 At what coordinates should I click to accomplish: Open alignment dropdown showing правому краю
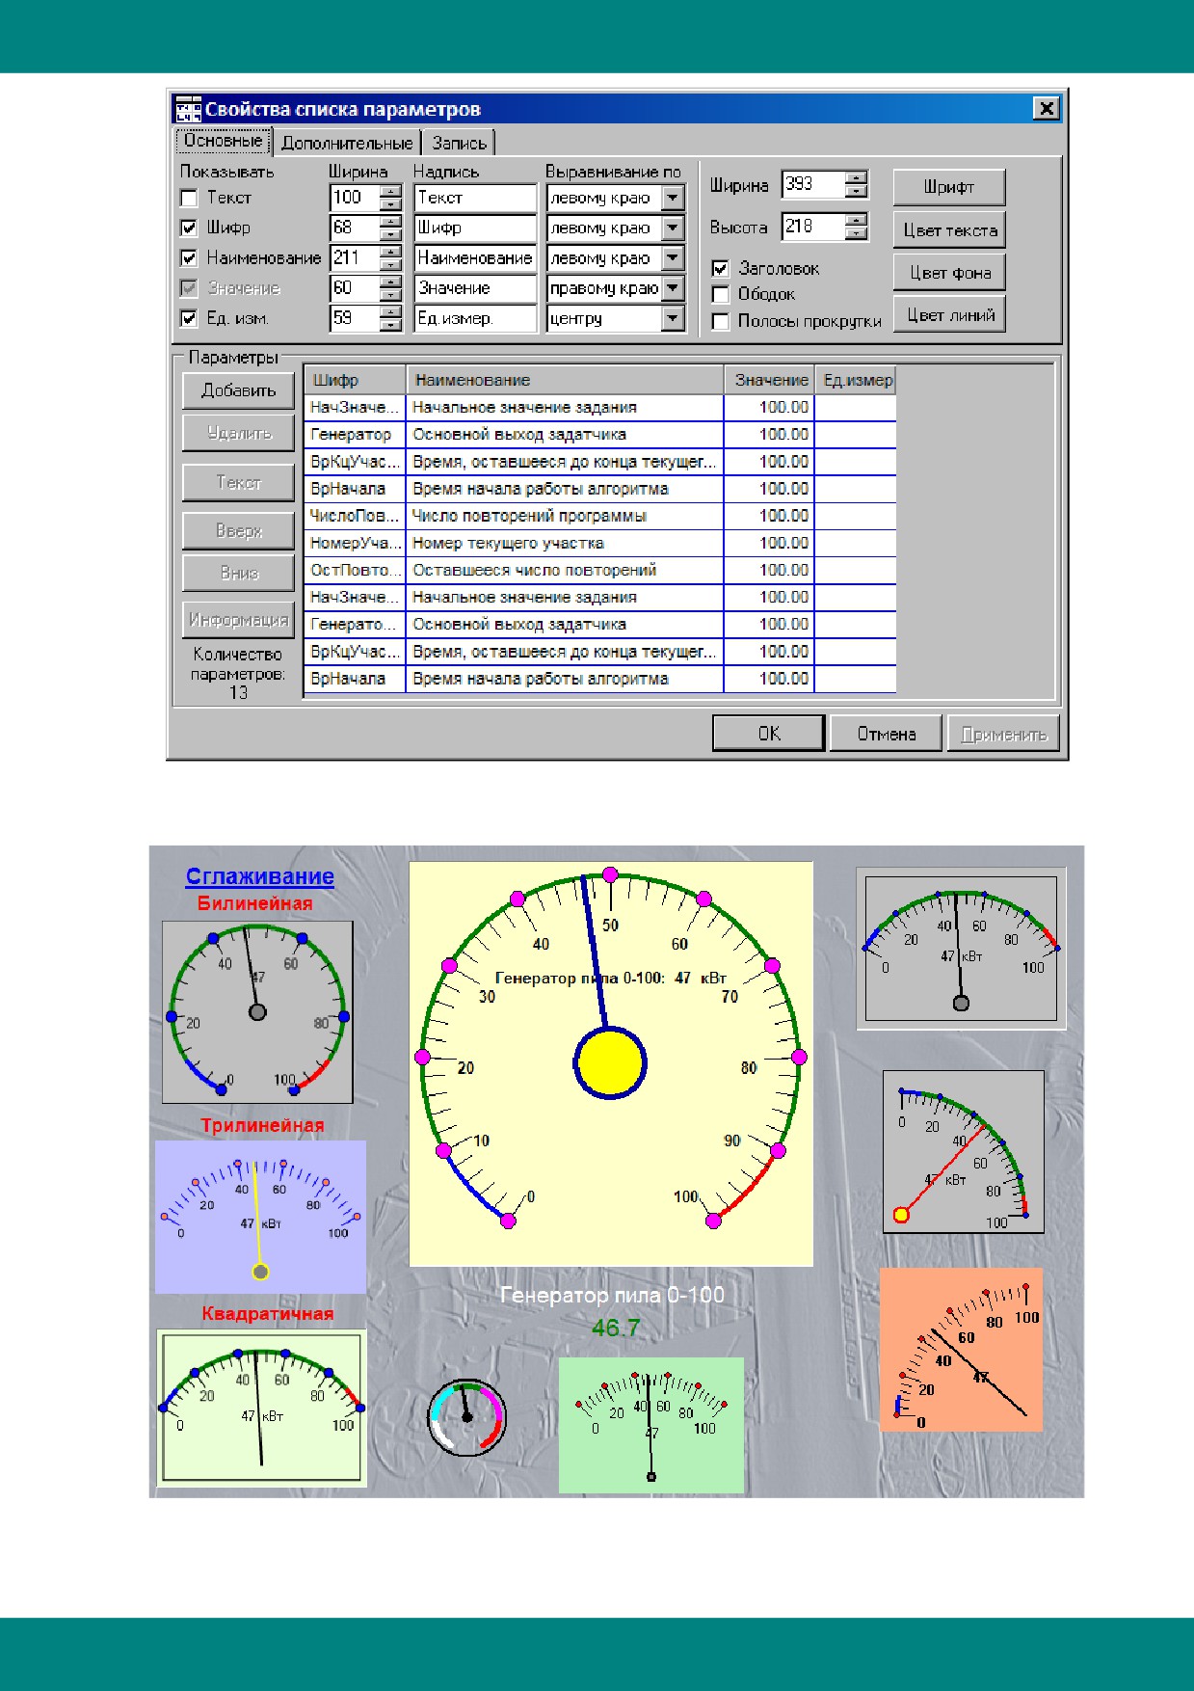673,288
